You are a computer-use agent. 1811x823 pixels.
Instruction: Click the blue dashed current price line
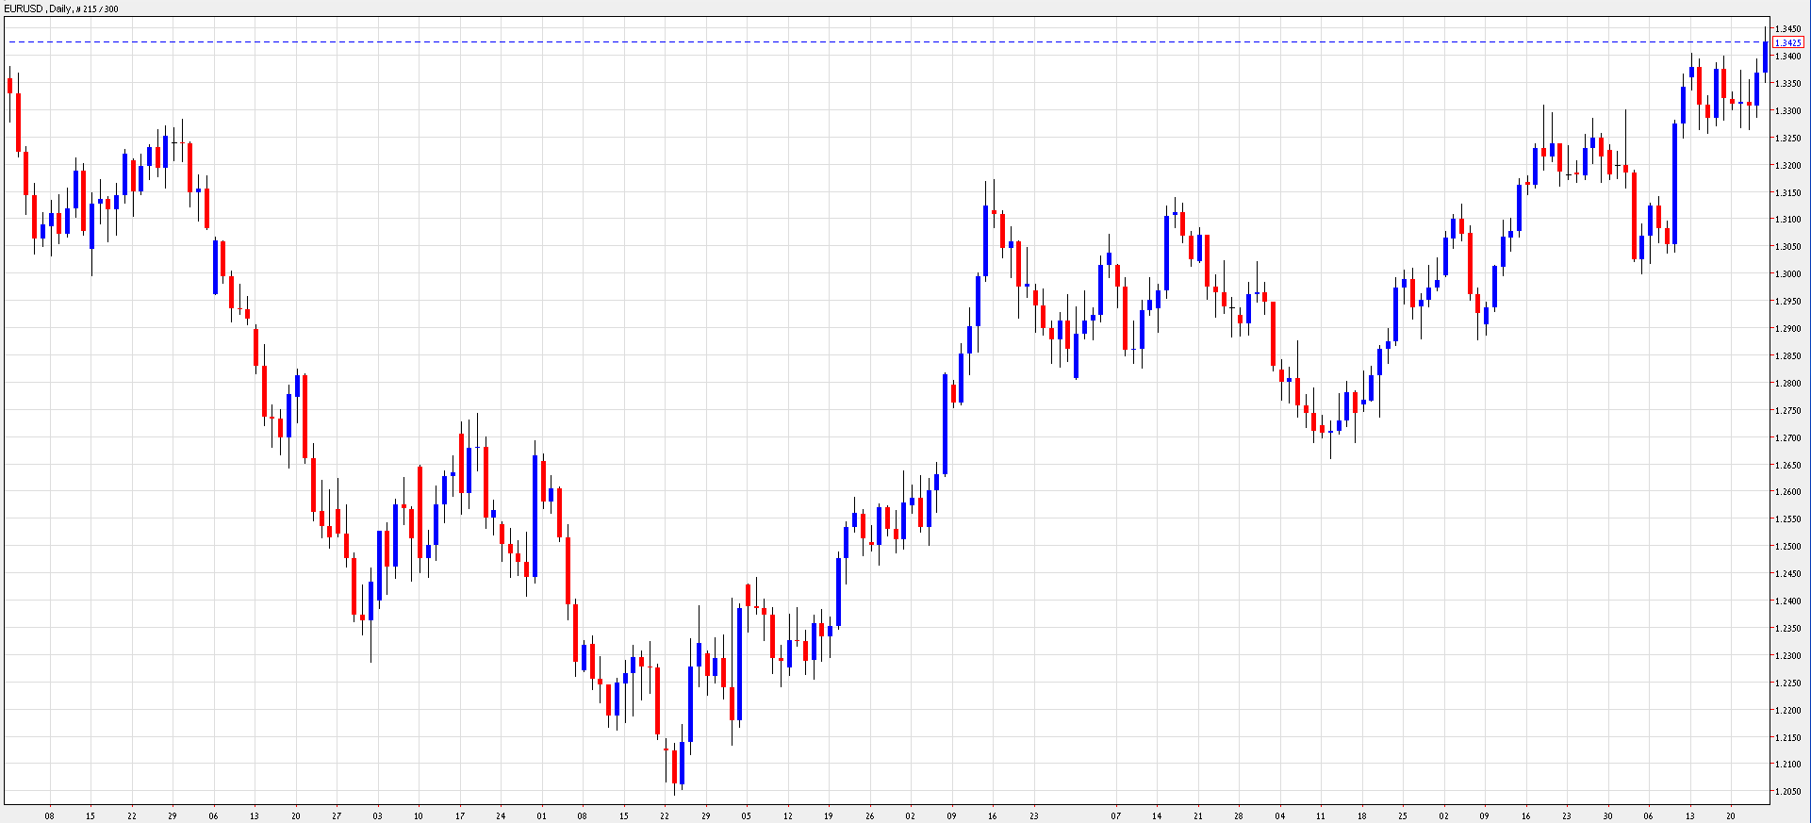click(x=848, y=41)
